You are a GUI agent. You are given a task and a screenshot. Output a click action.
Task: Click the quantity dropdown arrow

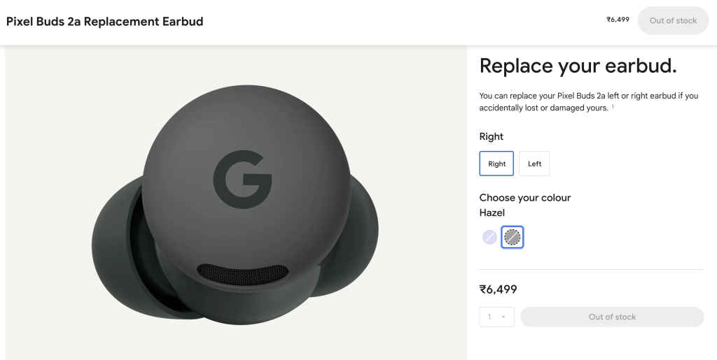503,317
